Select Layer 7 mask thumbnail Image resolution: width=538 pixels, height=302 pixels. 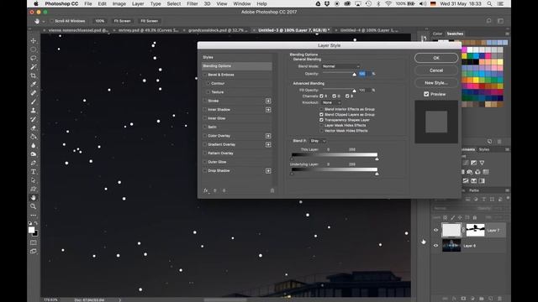point(475,230)
